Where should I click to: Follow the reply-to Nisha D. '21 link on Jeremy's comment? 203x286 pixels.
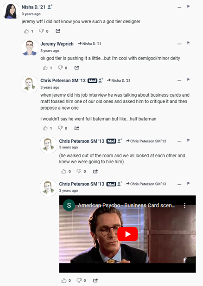[89, 44]
